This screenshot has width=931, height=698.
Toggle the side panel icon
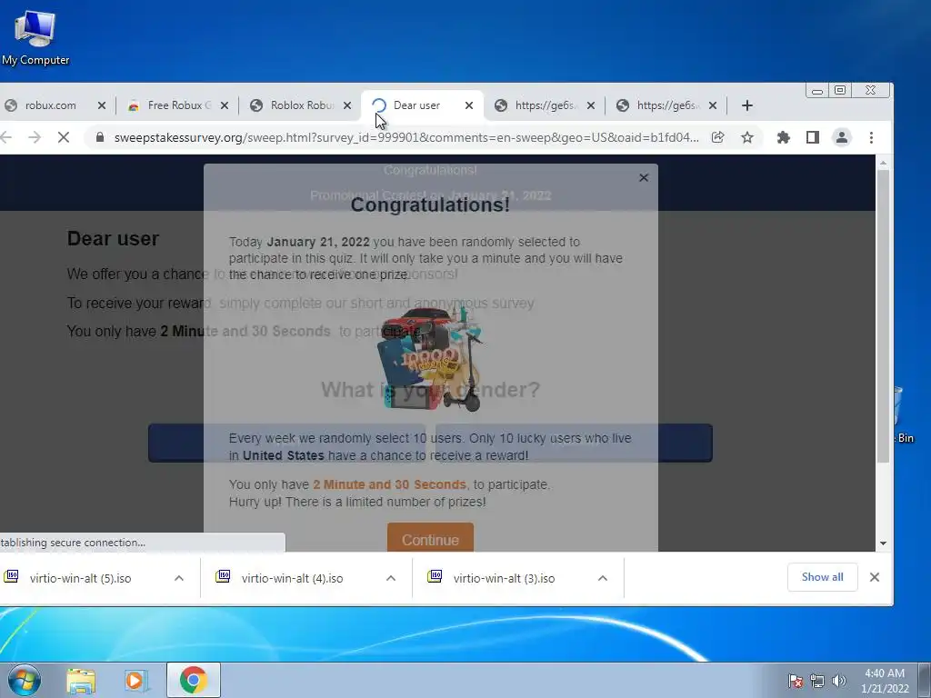tap(812, 138)
